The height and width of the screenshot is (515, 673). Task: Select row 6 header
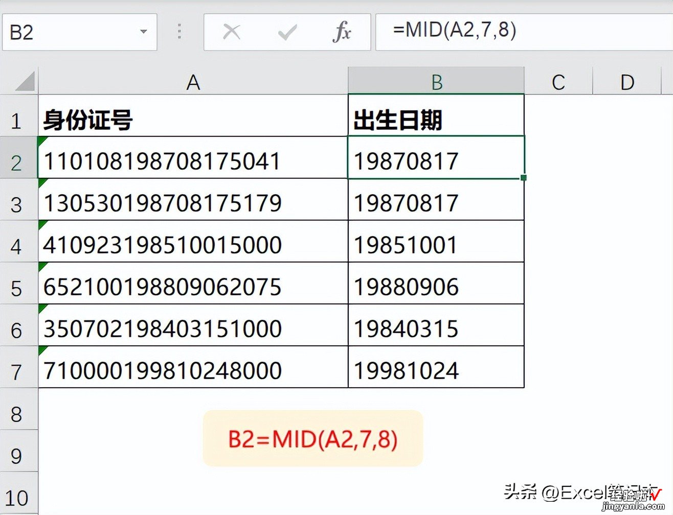[x=18, y=325]
